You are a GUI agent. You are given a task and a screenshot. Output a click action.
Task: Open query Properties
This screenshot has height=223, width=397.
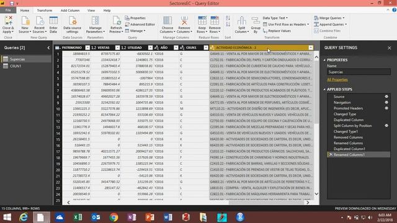tap(135, 18)
